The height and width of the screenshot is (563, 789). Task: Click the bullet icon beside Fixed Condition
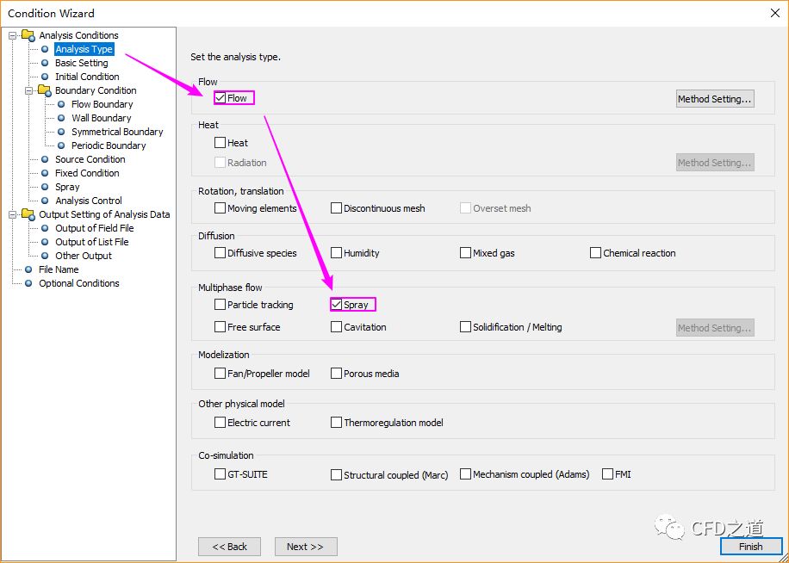[x=45, y=173]
